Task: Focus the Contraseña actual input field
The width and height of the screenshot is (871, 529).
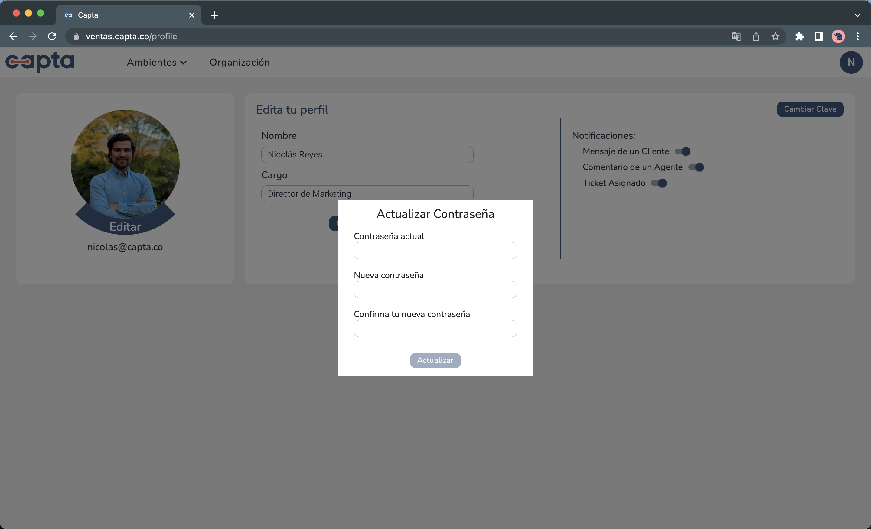Action: coord(435,251)
